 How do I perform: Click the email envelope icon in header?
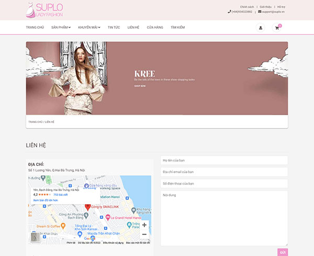point(260,12)
